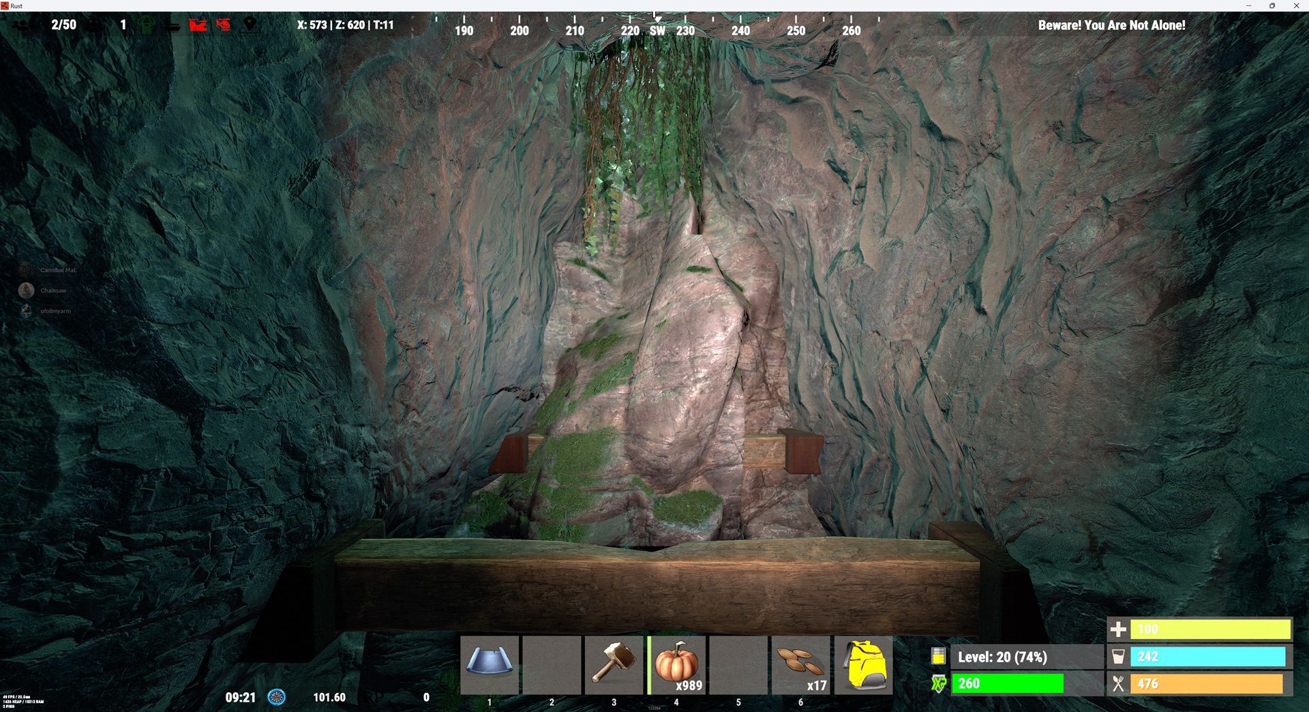The height and width of the screenshot is (712, 1309).
Task: Select the seeds x17 in hotbar slot 6
Action: (x=800, y=665)
